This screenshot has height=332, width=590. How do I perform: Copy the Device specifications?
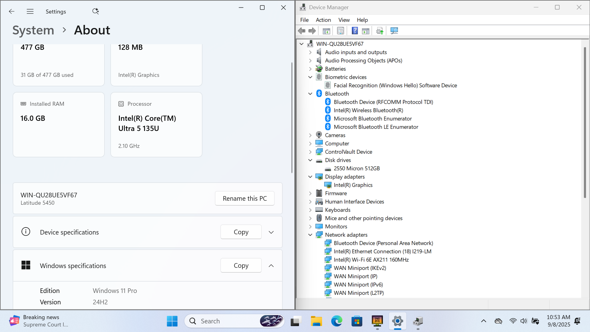[x=241, y=232]
